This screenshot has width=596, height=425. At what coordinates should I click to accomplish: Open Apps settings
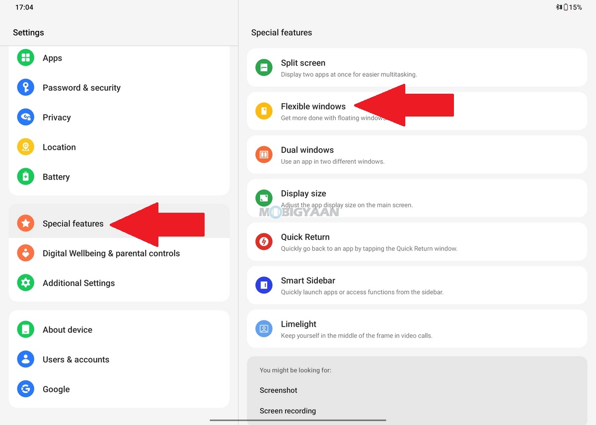pos(119,58)
